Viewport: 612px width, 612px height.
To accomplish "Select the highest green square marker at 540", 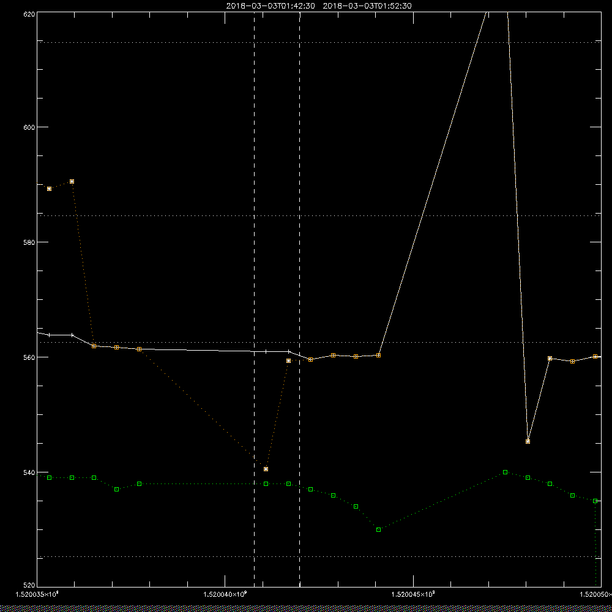I will [505, 472].
